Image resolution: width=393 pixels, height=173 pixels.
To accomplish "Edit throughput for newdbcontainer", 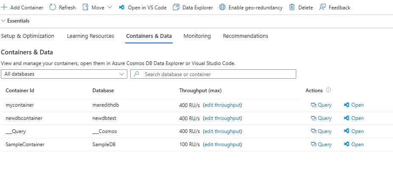I will tap(222, 118).
